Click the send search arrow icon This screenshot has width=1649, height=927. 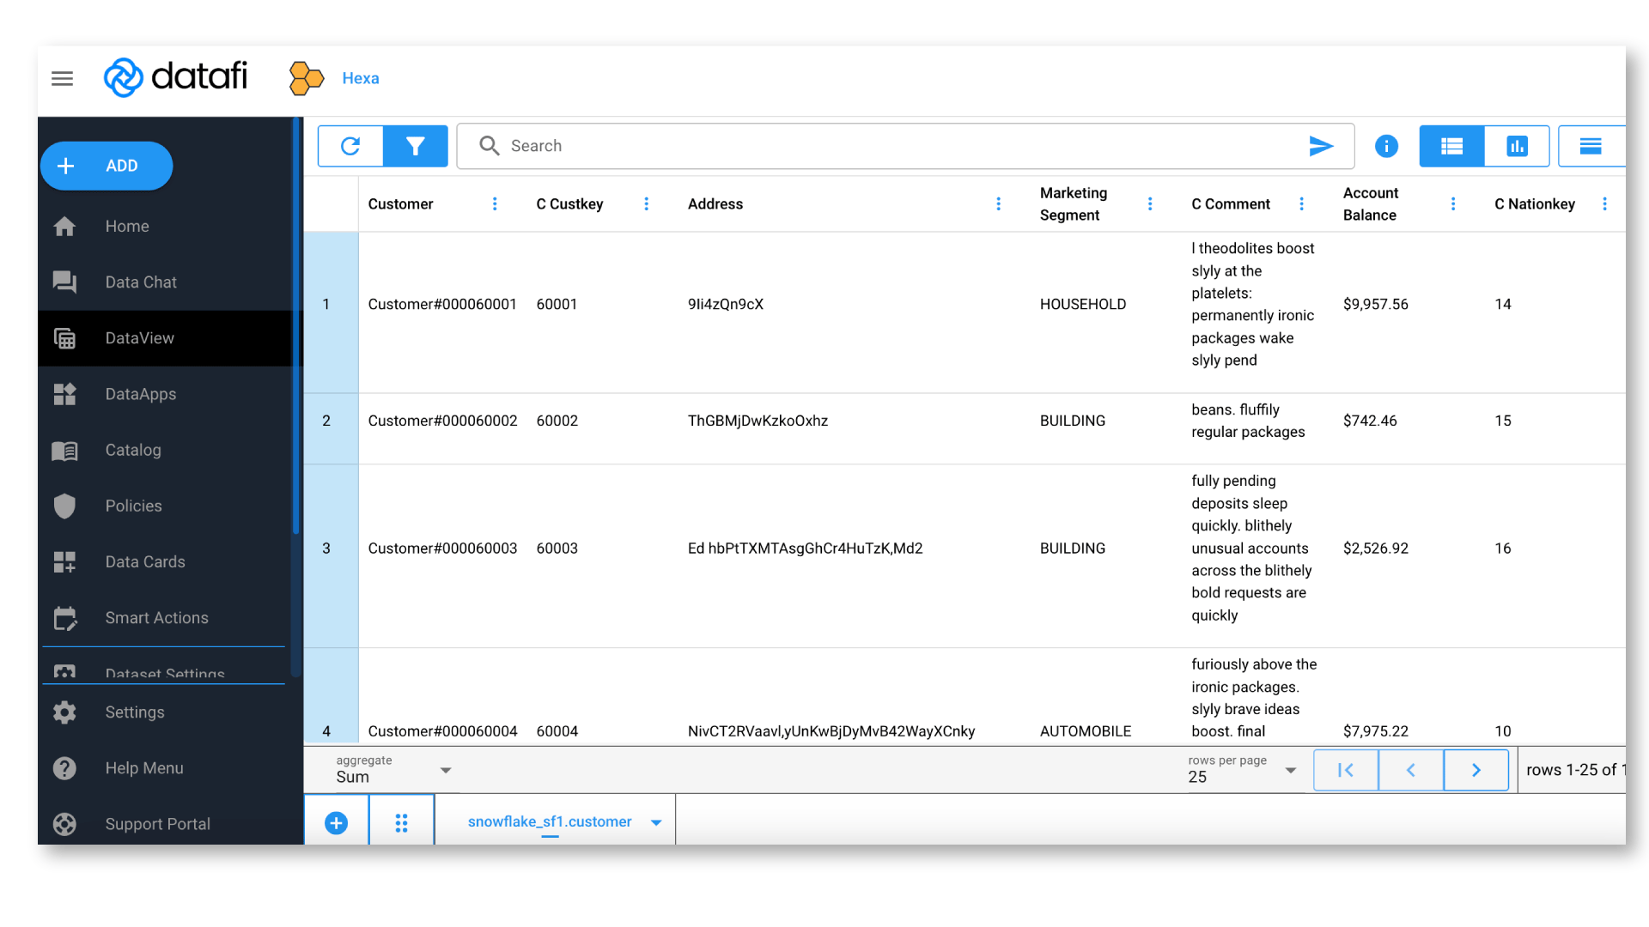pyautogui.click(x=1321, y=146)
